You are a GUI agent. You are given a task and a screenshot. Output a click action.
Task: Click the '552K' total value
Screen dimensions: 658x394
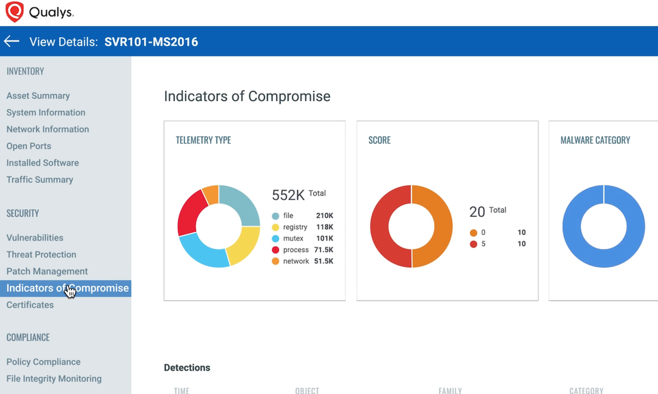(x=288, y=195)
